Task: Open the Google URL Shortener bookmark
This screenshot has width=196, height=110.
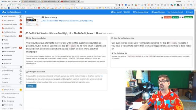Action: (118, 8)
